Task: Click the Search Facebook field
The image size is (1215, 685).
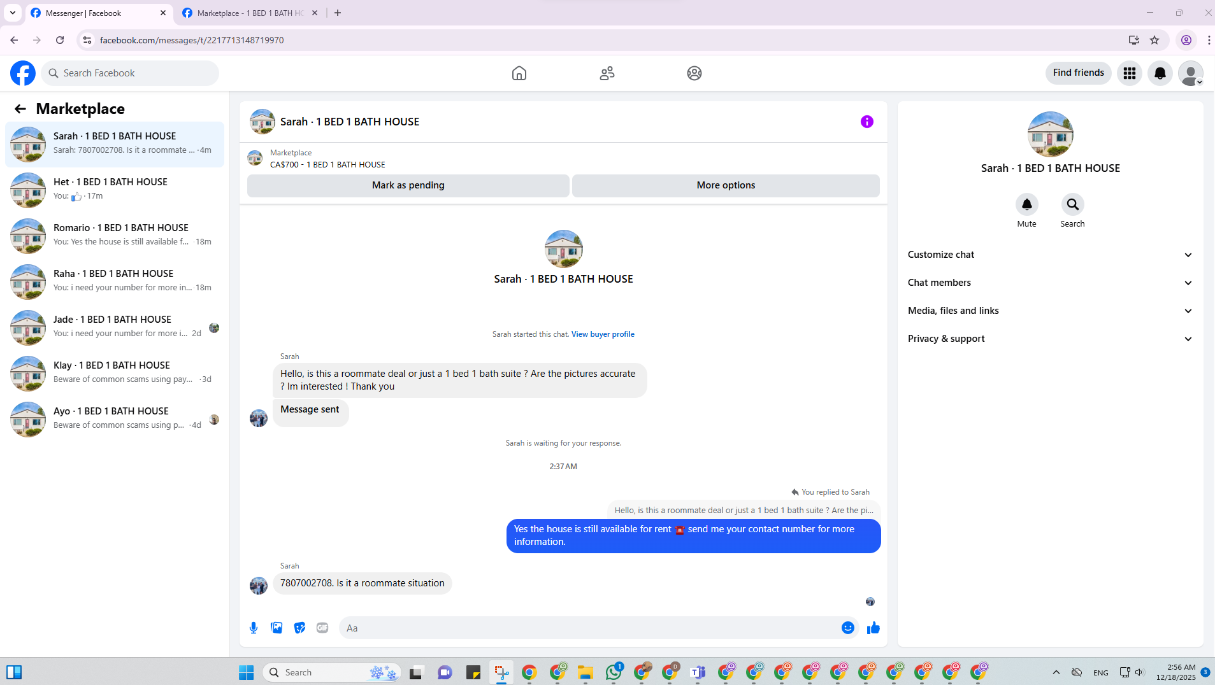Action: (130, 73)
